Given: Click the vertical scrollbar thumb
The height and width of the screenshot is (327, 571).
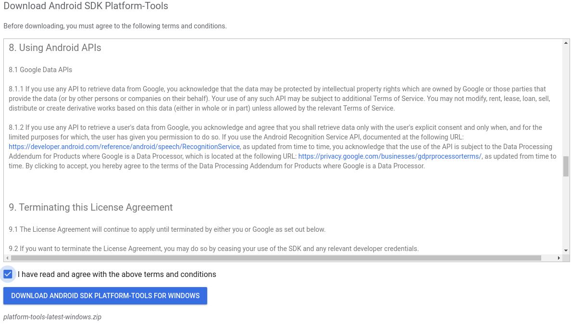Looking at the screenshot, I should (x=566, y=166).
